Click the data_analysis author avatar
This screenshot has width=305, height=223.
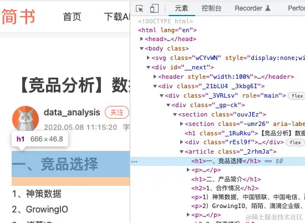coord(26,119)
